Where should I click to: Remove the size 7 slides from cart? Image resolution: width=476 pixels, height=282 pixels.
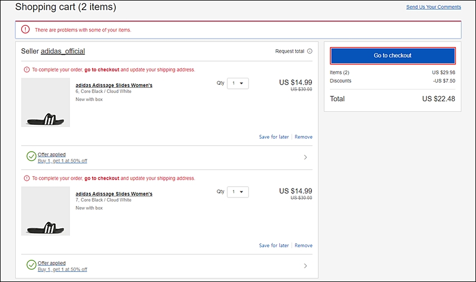point(304,245)
